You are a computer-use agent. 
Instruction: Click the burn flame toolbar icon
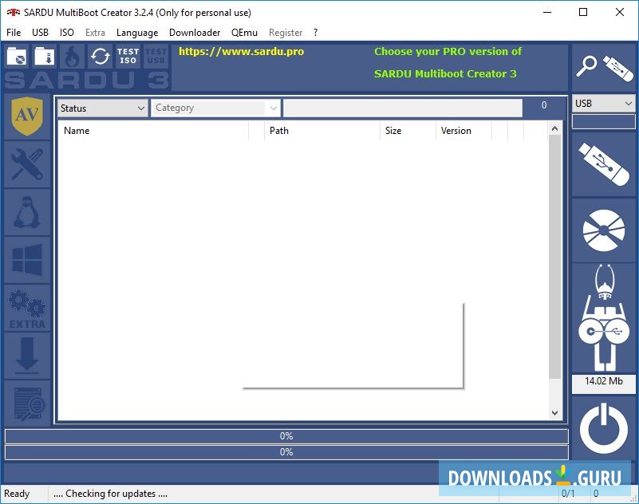pos(72,57)
